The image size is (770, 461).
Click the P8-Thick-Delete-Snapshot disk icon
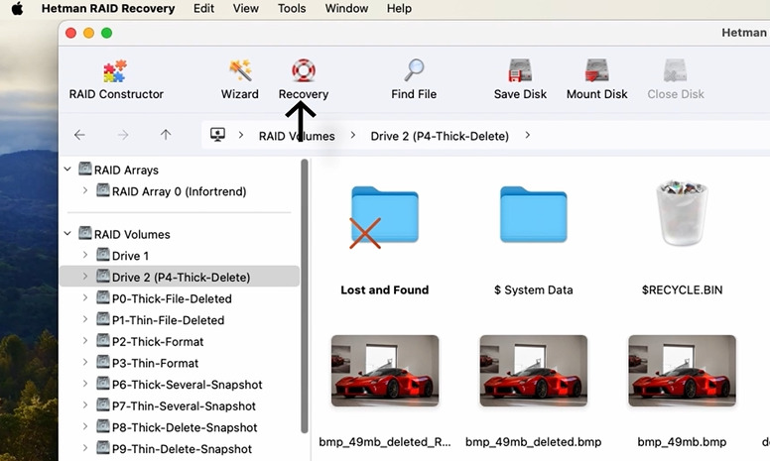pyautogui.click(x=102, y=426)
